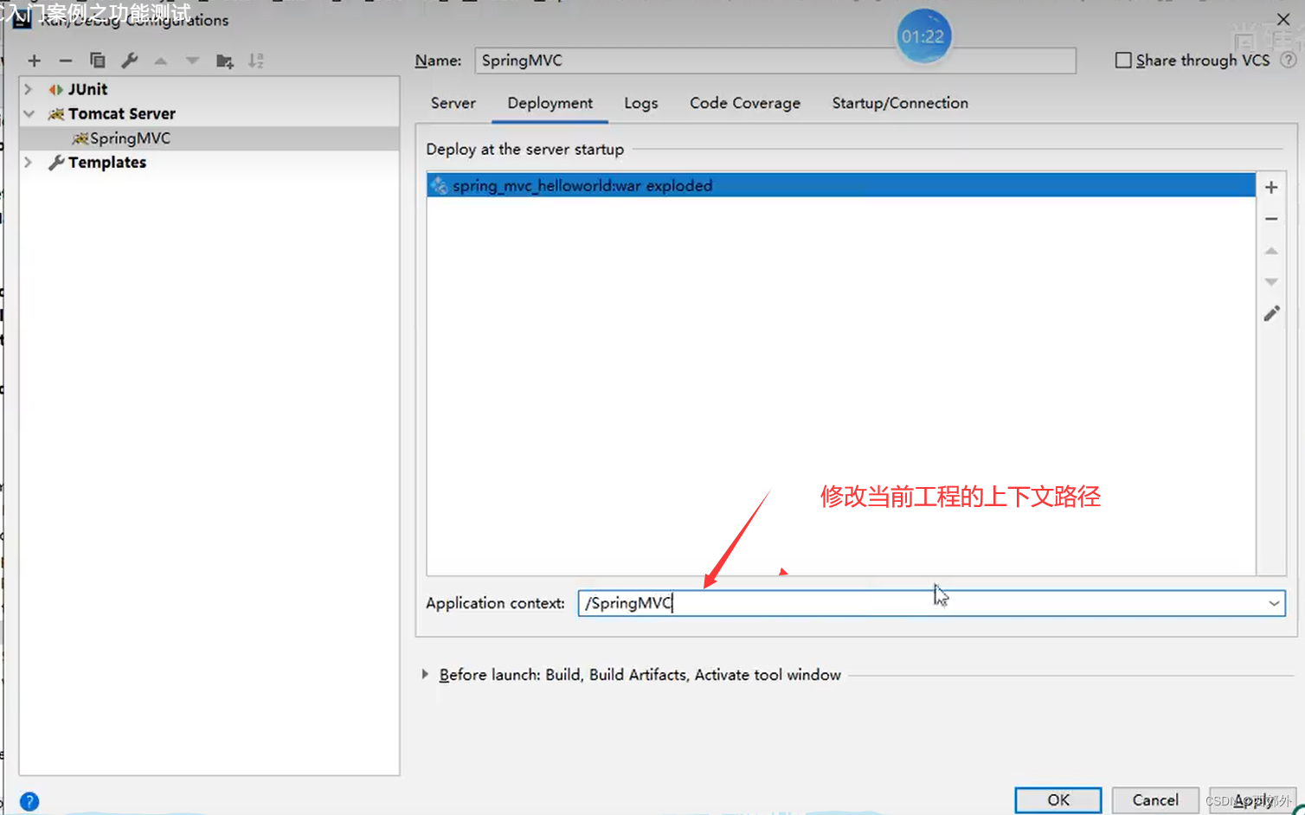Select spring_mvc_helloworld:war exploded artifact
The width and height of the screenshot is (1305, 815).
coord(841,185)
